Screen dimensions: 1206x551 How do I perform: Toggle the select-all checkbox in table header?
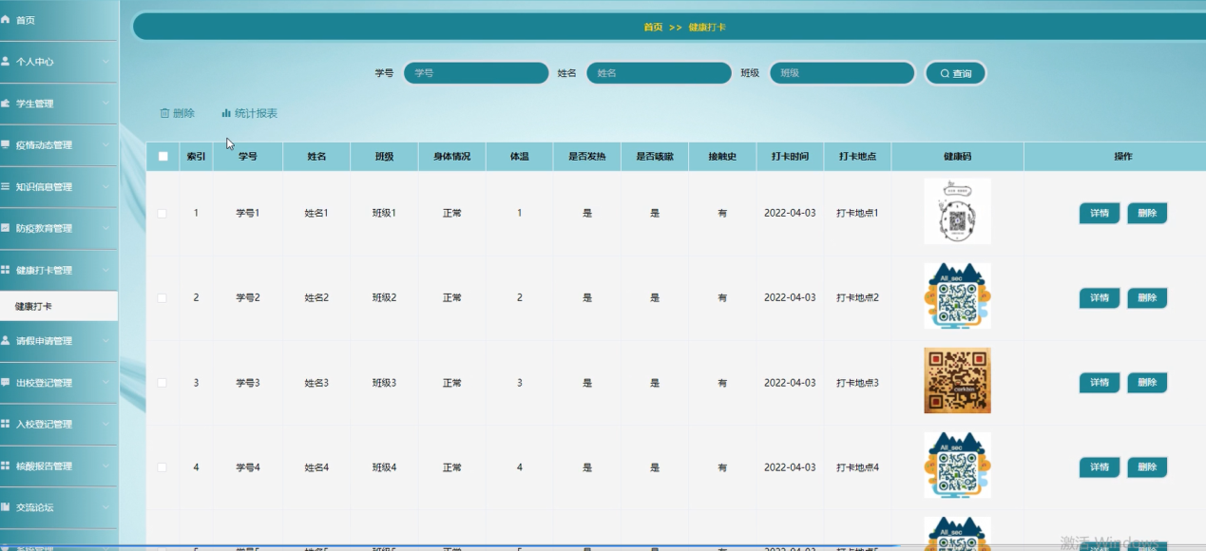(x=163, y=157)
